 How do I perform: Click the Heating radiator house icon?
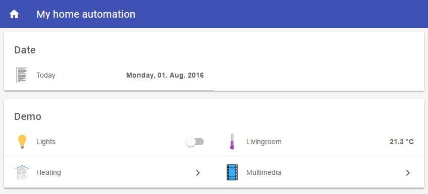[22, 172]
